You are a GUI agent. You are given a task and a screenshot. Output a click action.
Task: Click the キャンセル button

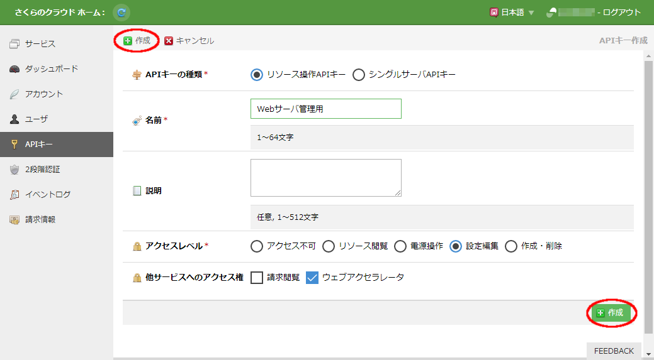pos(189,41)
